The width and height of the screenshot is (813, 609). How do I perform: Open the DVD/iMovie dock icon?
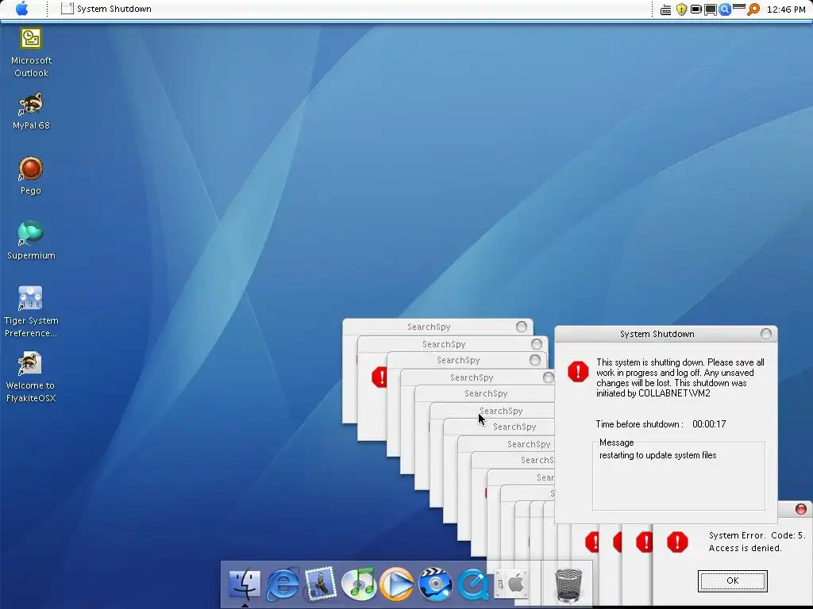(x=435, y=584)
